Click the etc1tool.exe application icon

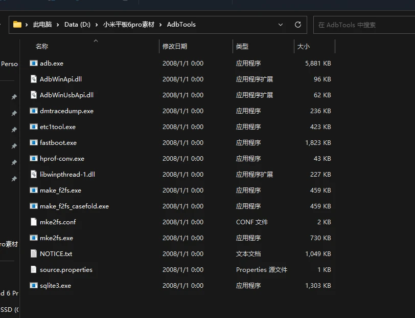click(x=34, y=127)
